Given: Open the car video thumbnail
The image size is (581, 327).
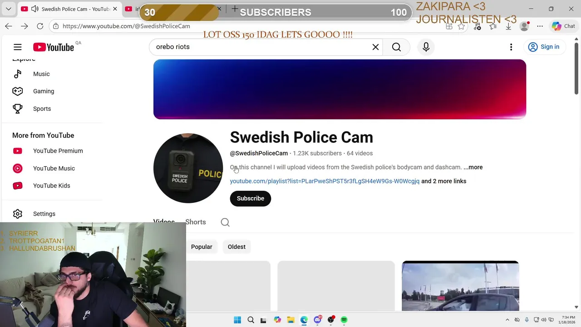Looking at the screenshot, I should (460, 286).
